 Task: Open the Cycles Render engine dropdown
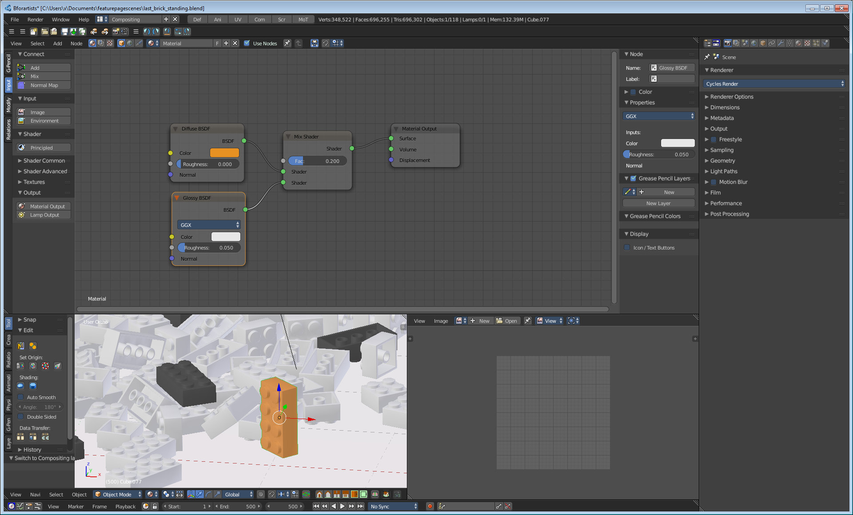(773, 83)
